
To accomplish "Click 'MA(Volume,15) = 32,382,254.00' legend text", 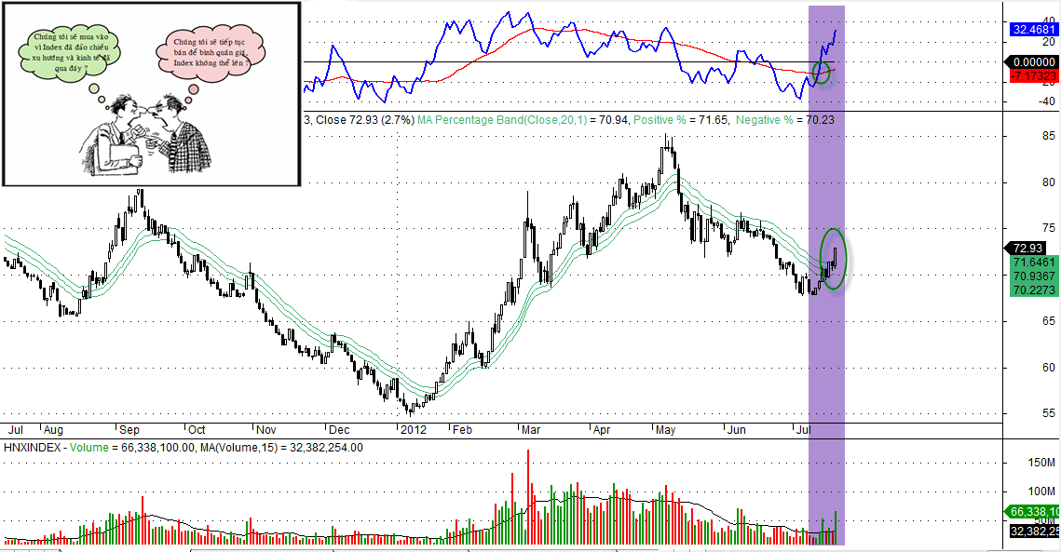I will [x=281, y=448].
